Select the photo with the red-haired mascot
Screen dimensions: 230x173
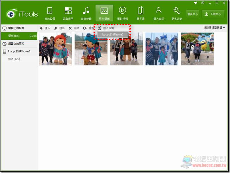pos(56,49)
